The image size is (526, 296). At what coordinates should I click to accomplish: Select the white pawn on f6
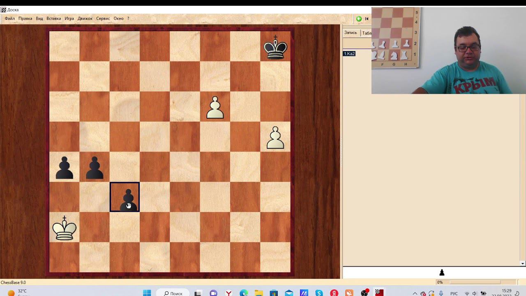(215, 108)
